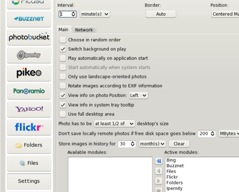The width and height of the screenshot is (239, 192).
Task: Switch to the Network tab
Action: [x=84, y=30]
